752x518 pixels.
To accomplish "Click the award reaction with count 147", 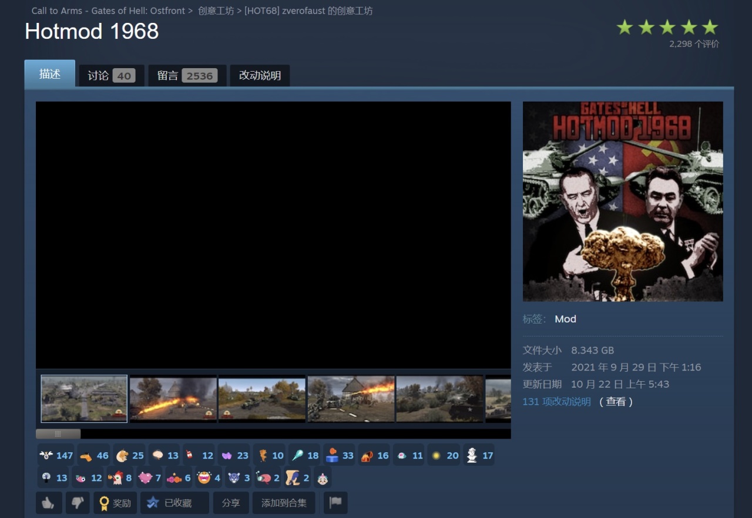I will tap(56, 455).
